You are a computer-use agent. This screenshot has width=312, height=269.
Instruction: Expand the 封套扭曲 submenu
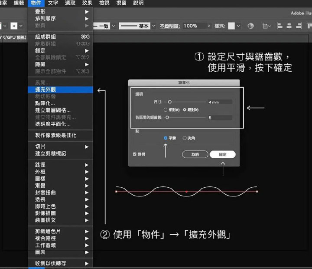pyautogui.click(x=61, y=193)
